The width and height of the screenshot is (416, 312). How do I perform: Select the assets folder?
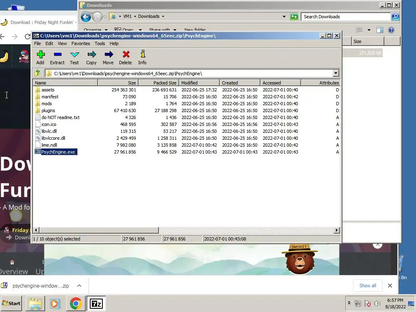[x=48, y=90]
